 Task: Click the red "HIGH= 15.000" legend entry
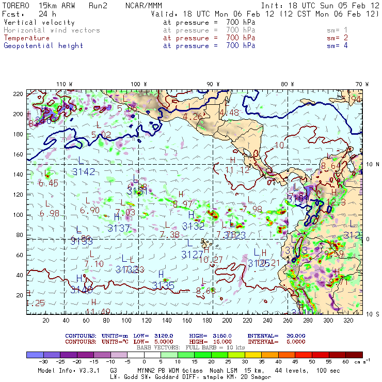(x=211, y=342)
